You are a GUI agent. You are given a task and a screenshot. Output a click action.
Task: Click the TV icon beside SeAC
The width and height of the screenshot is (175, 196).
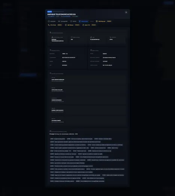(x=83, y=25)
